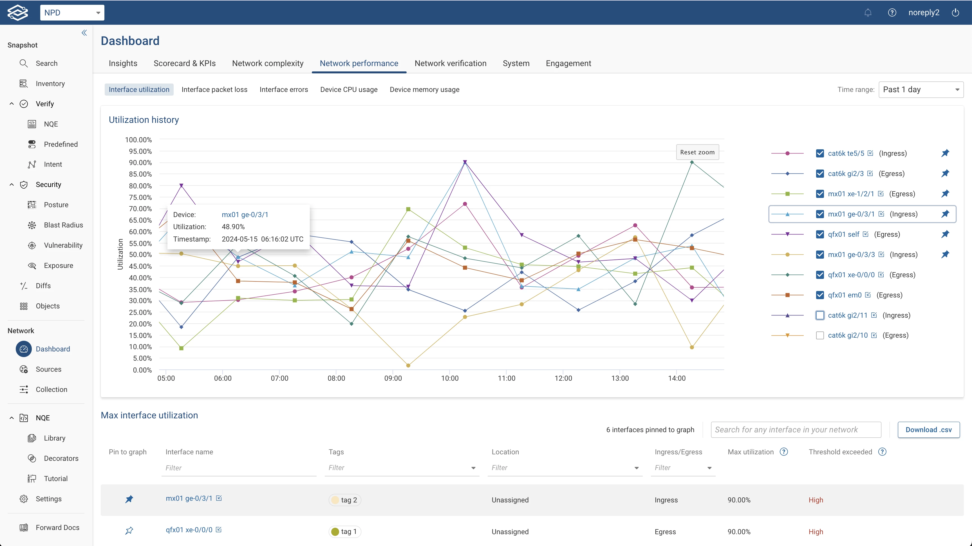Image resolution: width=972 pixels, height=546 pixels.
Task: Open the Time range Past 1 day dropdown
Action: [x=921, y=90]
